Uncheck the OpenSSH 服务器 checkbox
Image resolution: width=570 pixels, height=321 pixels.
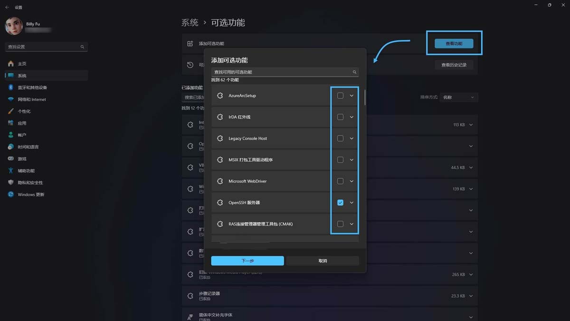(x=340, y=203)
